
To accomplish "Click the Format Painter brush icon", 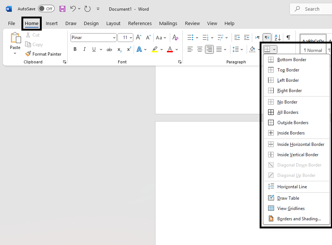I will (28, 54).
